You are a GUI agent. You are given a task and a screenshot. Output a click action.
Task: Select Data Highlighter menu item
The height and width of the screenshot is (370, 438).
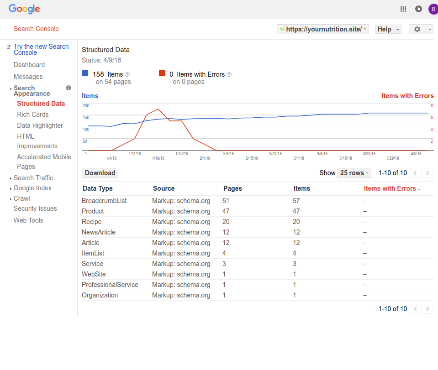coord(40,125)
